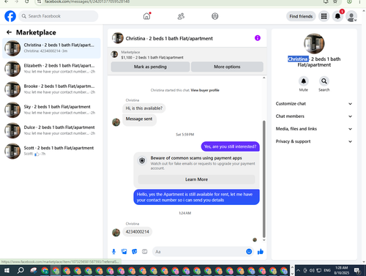This screenshot has width=366, height=276.
Task: Send a thumbs-up like
Action: [x=261, y=252]
